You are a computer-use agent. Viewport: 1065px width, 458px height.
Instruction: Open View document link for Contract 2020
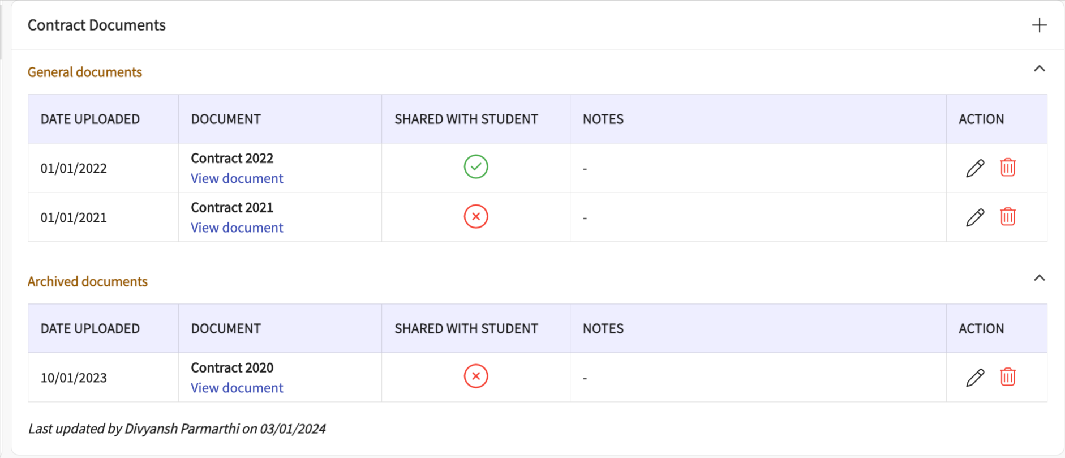click(237, 388)
